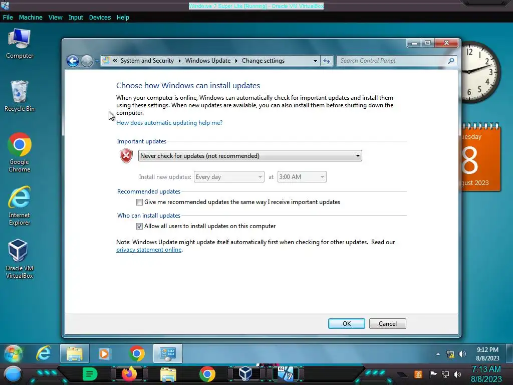Open the 3:00 AM time dropdown
Viewport: 513px width, 385px height.
pos(302,177)
